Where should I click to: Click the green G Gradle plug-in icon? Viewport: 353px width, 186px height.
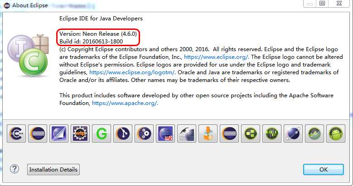[x=102, y=134]
